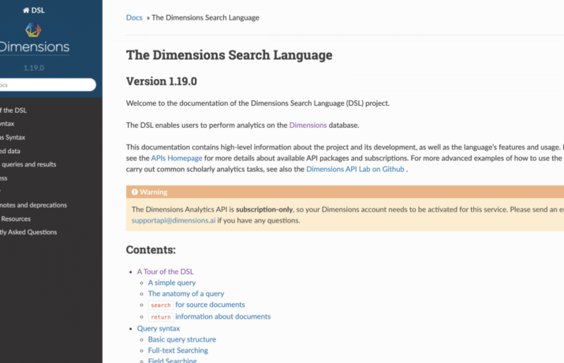Open 'The anatomy of a query' link
This screenshot has width=564, height=363.
(x=186, y=294)
